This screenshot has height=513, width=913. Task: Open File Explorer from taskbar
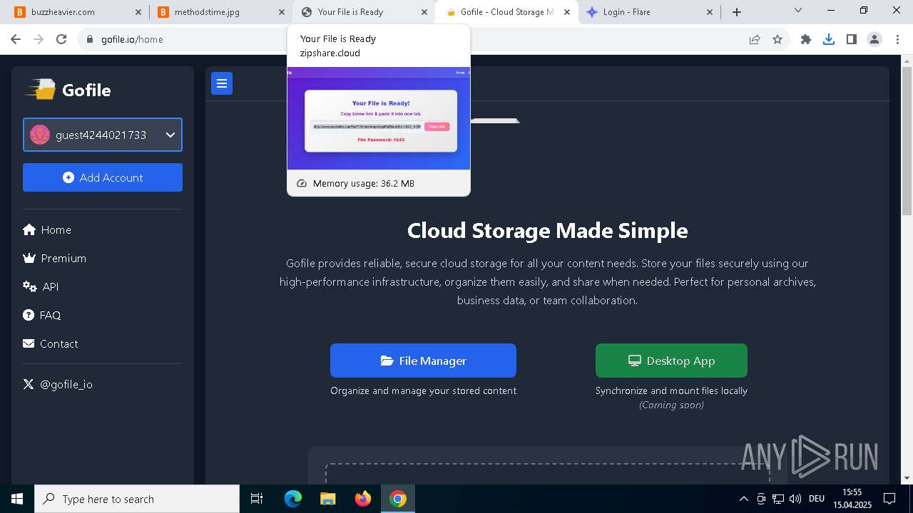click(327, 499)
